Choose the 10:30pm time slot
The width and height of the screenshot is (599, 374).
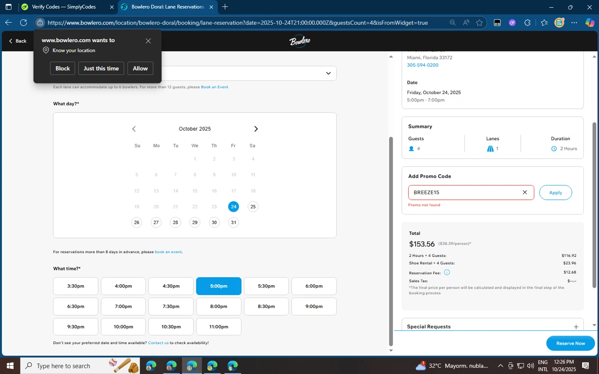coord(171,327)
